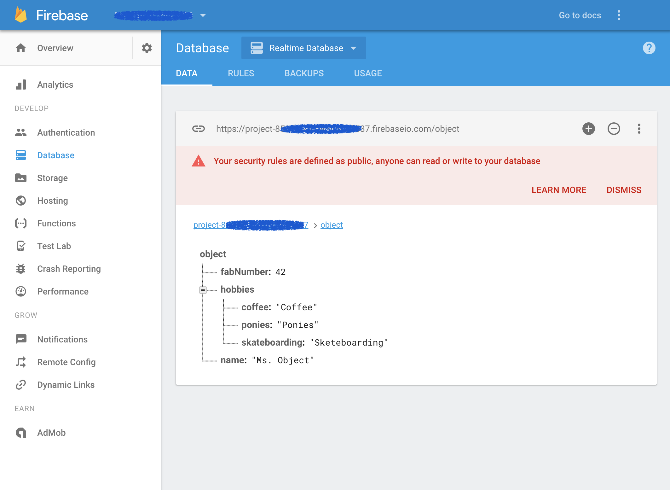Image resolution: width=670 pixels, height=490 pixels.
Task: Click the Overview home icon
Action: [x=21, y=48]
